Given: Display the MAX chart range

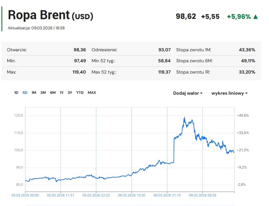Looking at the screenshot, I should tap(92, 93).
